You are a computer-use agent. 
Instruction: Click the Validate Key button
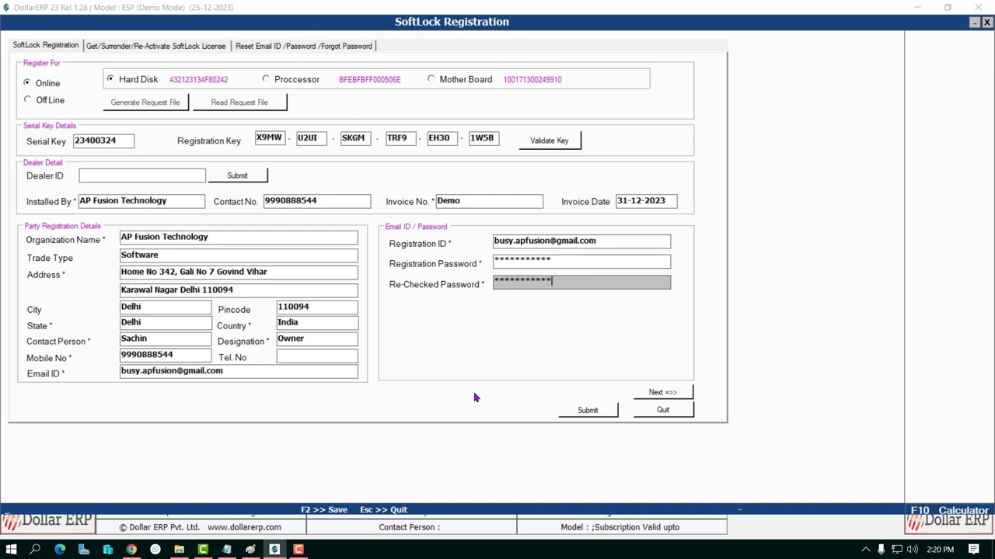(550, 140)
